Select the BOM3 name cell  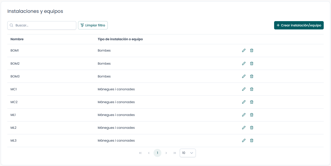tap(15, 76)
